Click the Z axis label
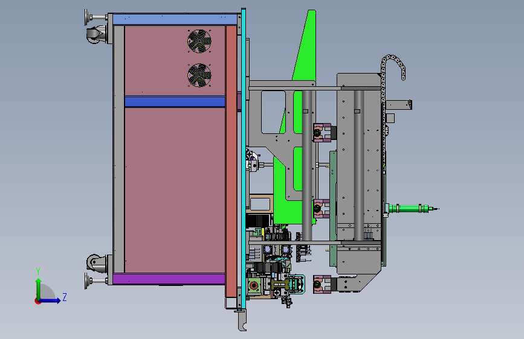 pos(65,297)
